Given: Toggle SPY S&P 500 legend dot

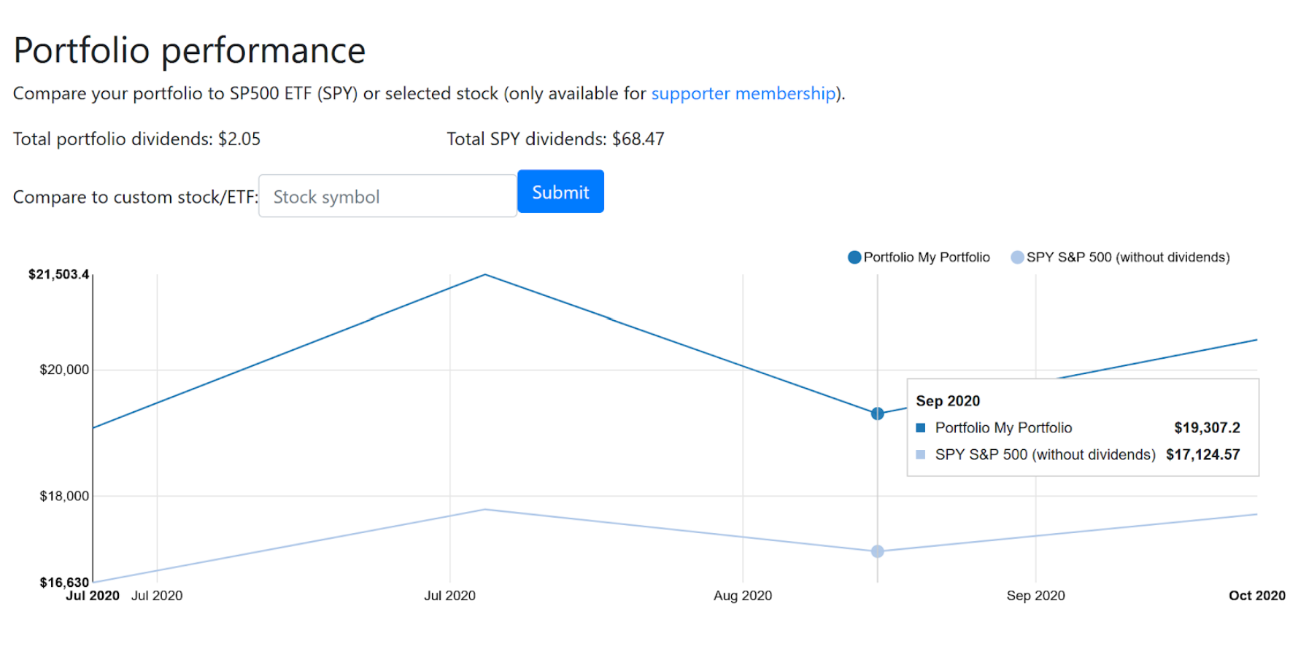Looking at the screenshot, I should [x=1017, y=257].
